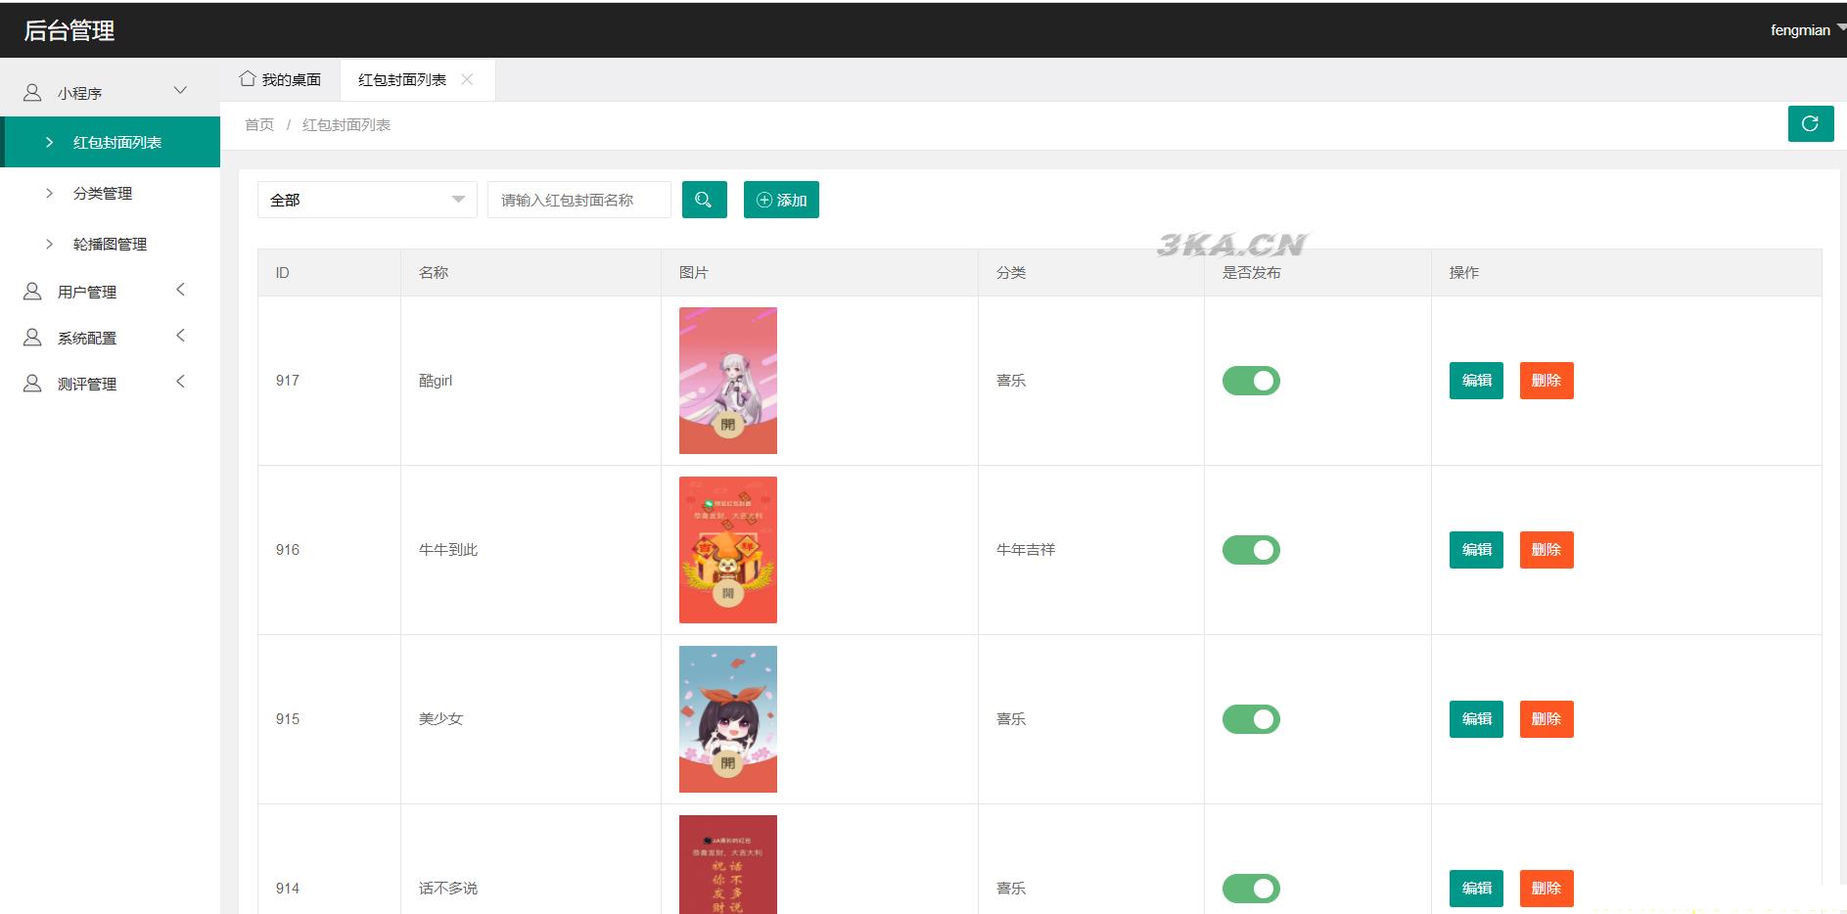The height and width of the screenshot is (914, 1847).
Task: Click the 美少女 cover thumbnail
Action: [727, 719]
